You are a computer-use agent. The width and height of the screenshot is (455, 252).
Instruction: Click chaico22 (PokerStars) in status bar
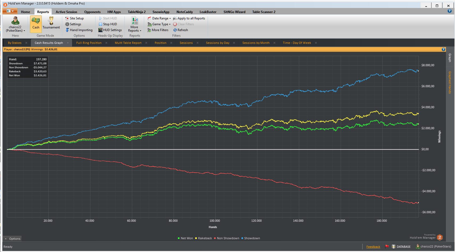(434, 246)
